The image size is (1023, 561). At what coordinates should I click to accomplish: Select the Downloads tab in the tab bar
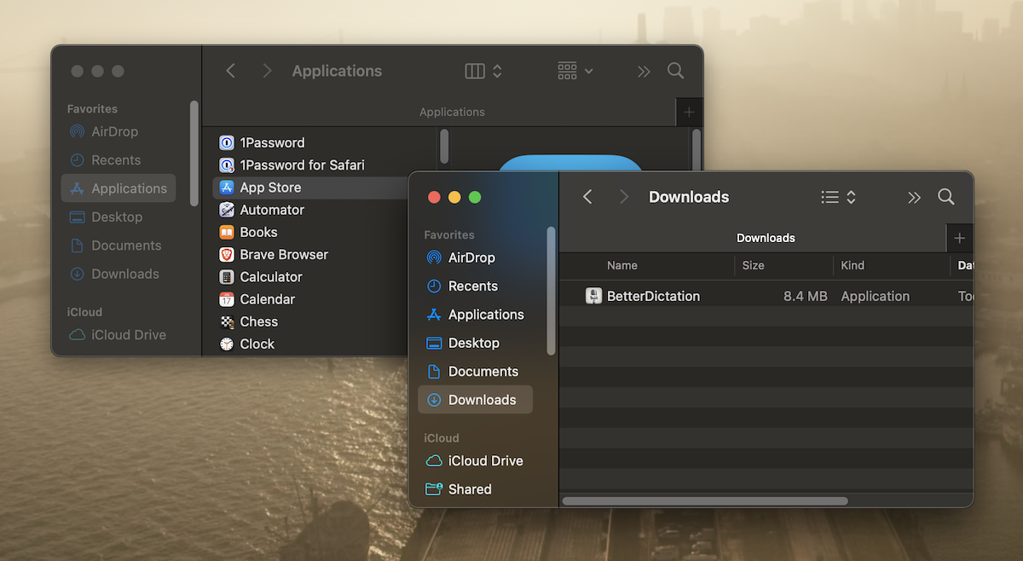click(766, 238)
